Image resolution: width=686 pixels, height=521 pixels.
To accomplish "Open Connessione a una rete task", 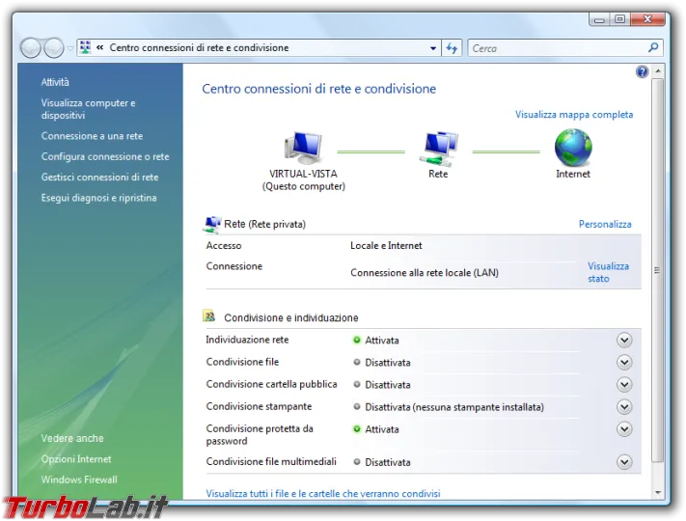I will tap(92, 136).
